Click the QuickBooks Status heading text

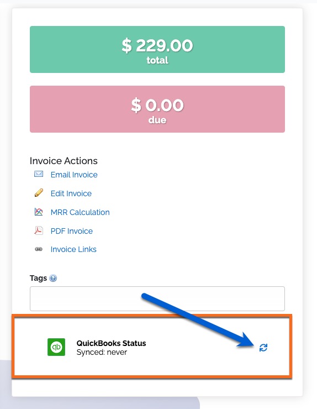112,343
